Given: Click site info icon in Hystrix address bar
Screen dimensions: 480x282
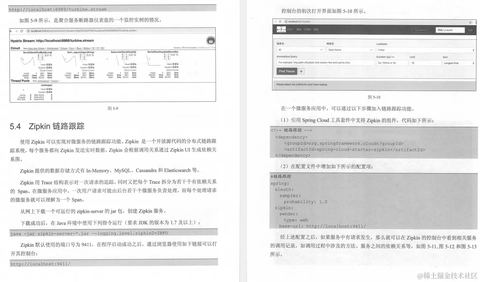Looking at the screenshot, I should (x=28, y=31).
